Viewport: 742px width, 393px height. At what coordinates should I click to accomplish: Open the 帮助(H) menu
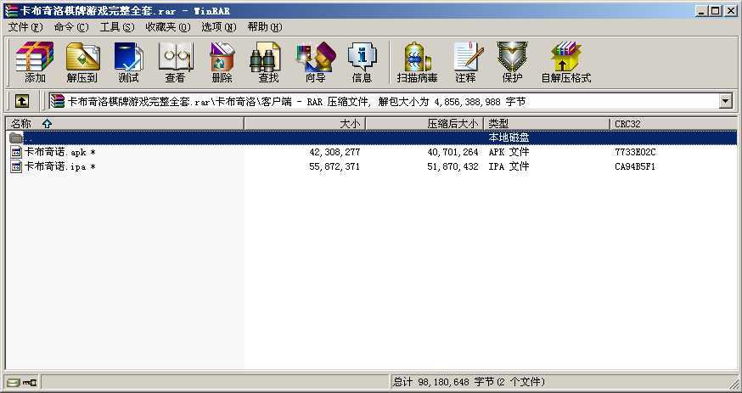click(x=265, y=27)
